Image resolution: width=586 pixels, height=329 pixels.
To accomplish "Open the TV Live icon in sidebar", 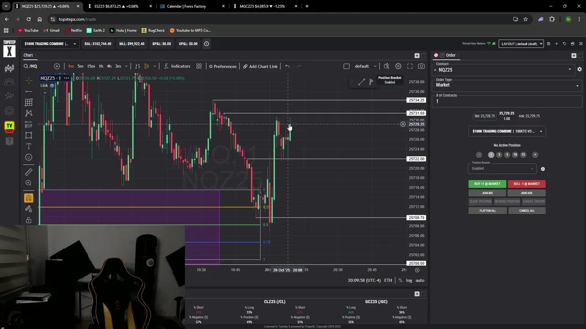I will (x=9, y=127).
